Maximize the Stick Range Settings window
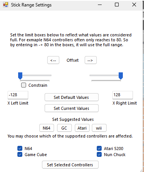144x172 pixels. coord(117,5)
